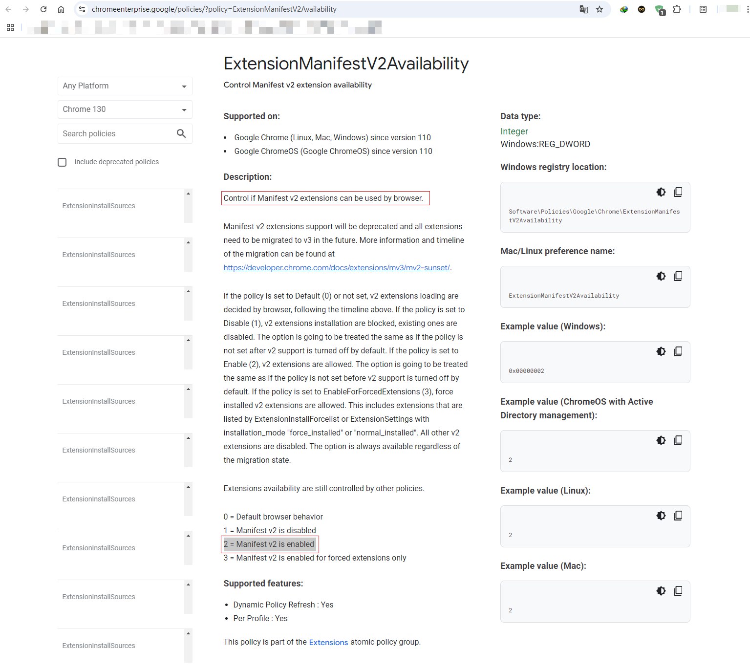Follow the Extensions atomic policy group link
The height and width of the screenshot is (671, 750).
[328, 642]
